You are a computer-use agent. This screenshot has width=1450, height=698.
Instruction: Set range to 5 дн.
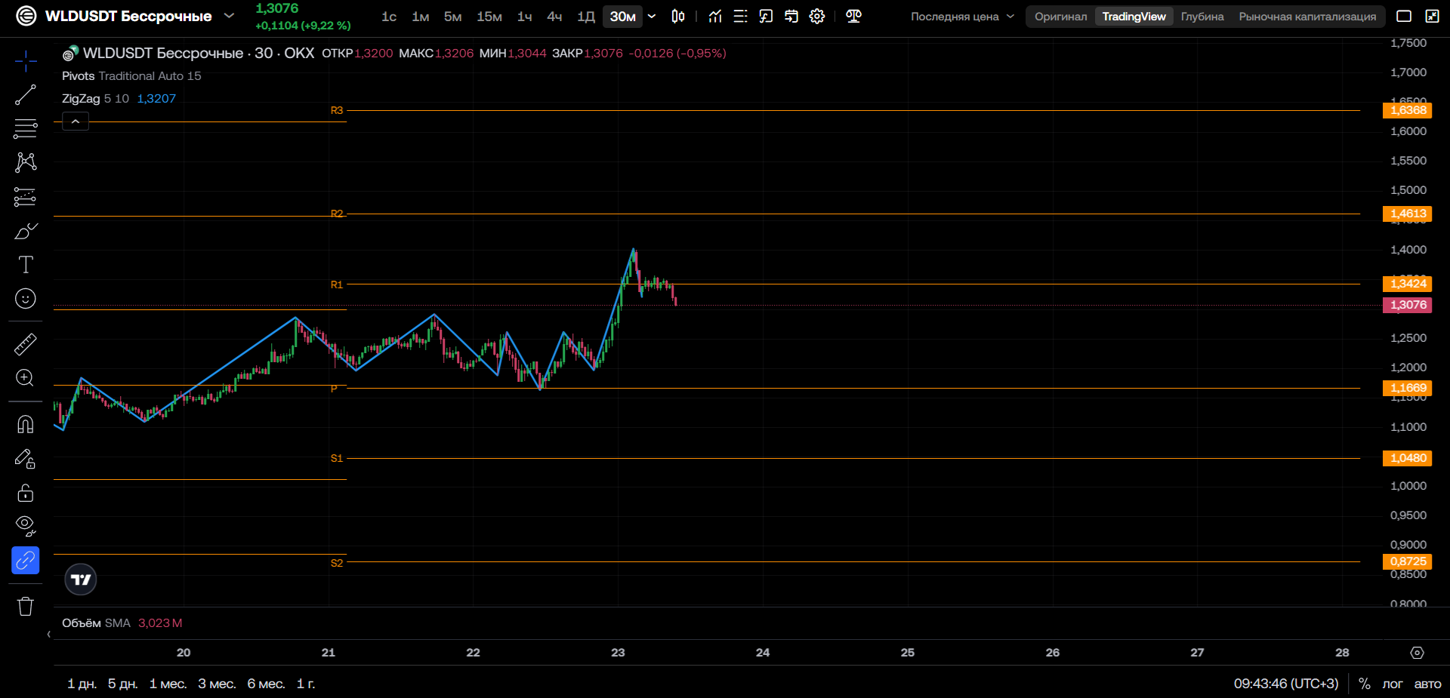(122, 684)
